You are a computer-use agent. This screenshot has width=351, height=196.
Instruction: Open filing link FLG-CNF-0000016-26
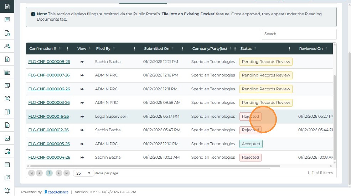pyautogui.click(x=48, y=116)
